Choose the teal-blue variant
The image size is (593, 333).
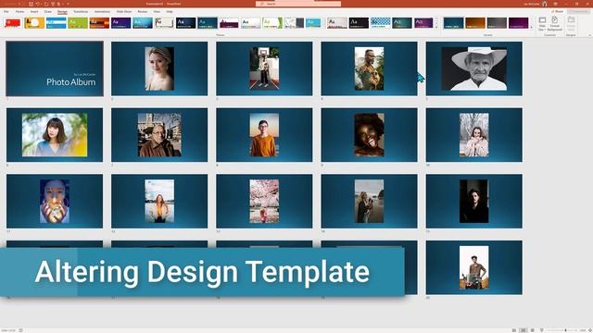coord(453,23)
